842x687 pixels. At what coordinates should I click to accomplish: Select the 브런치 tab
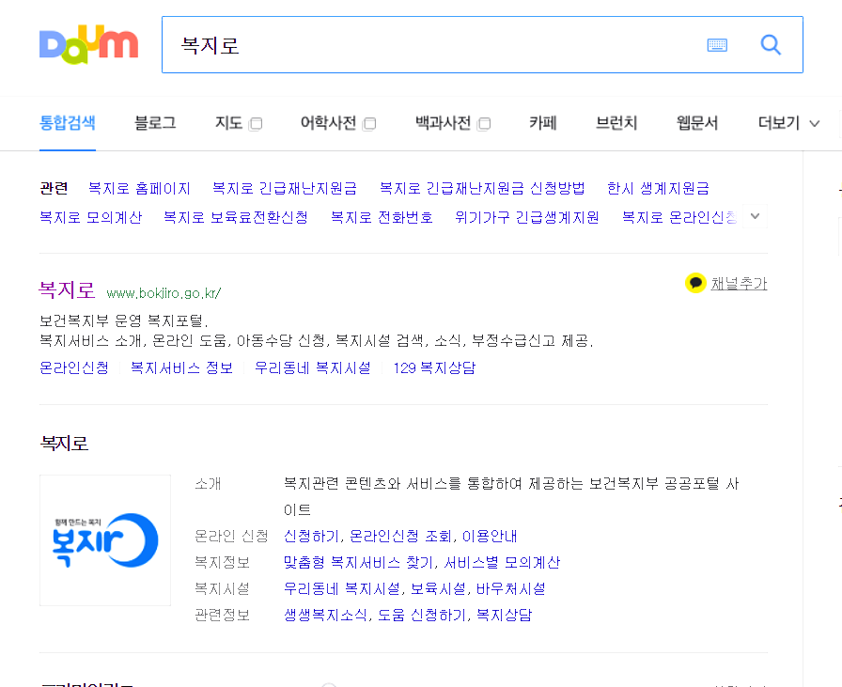tap(616, 123)
